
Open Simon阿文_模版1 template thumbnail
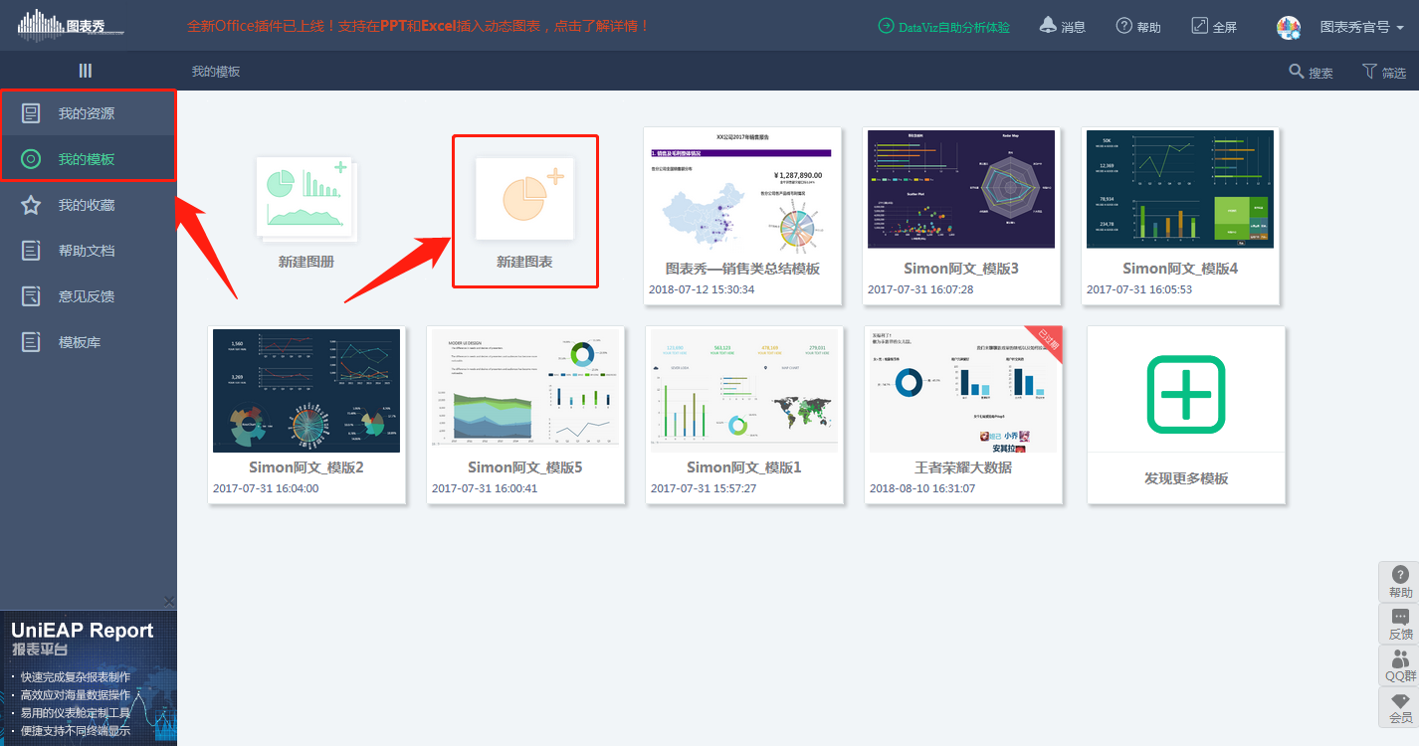744,391
